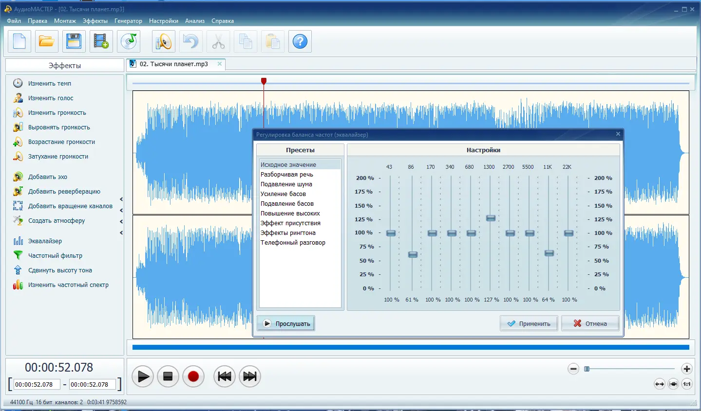Select the Добавить эхо effect

point(48,177)
